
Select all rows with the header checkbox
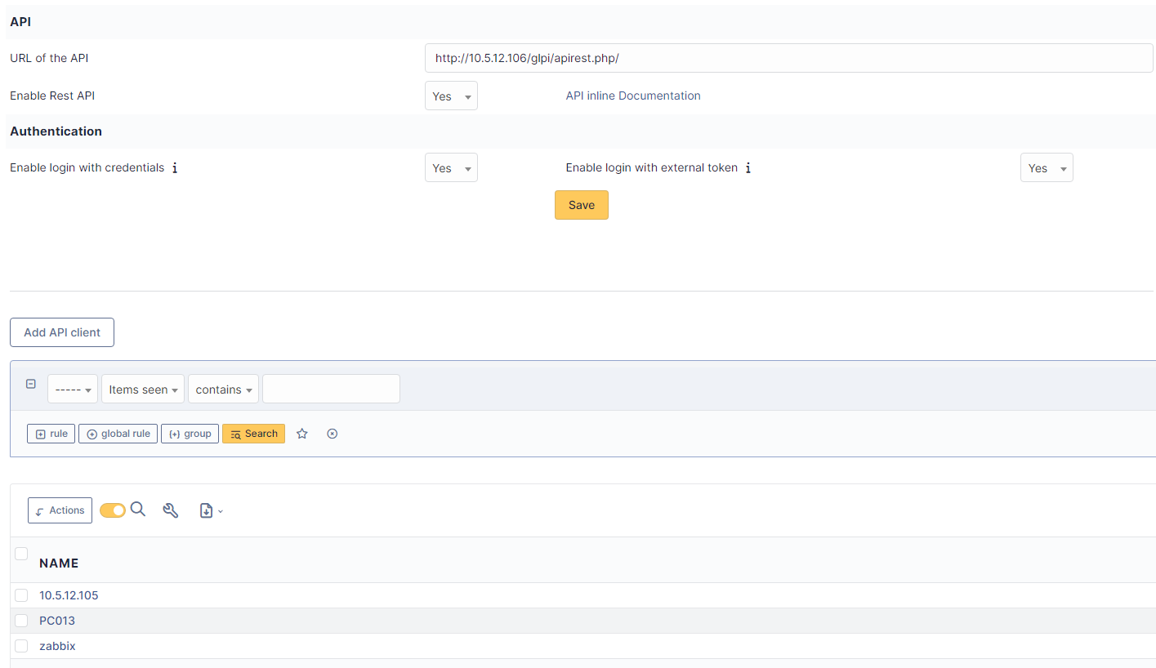pyautogui.click(x=21, y=554)
